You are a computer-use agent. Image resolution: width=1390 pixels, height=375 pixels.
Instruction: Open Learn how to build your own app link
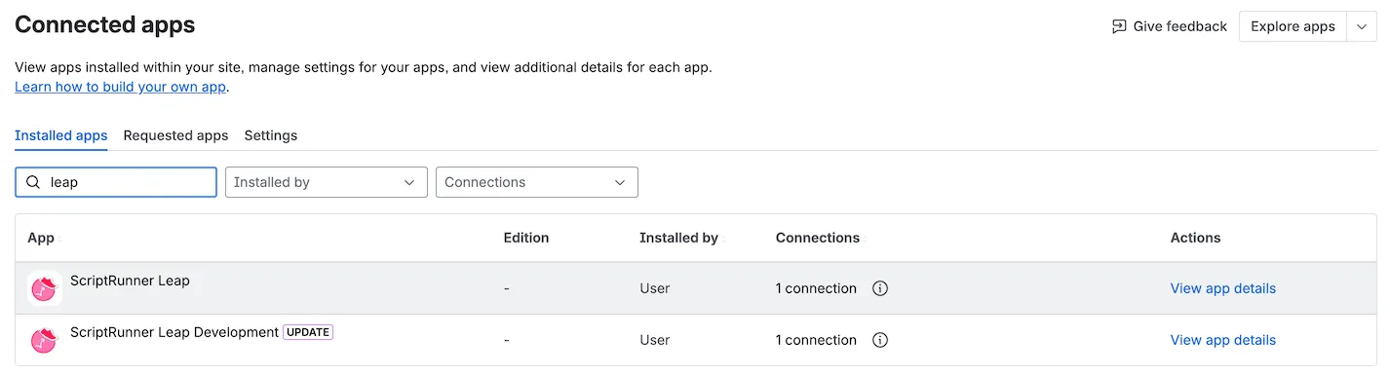tap(121, 87)
